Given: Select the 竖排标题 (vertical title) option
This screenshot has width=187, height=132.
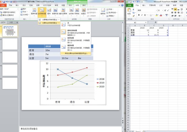Looking at the screenshot, I should click(x=76, y=40).
